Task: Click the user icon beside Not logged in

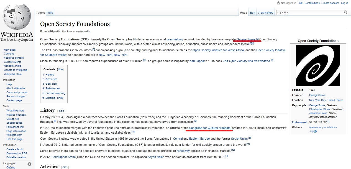Action: tap(278, 3)
